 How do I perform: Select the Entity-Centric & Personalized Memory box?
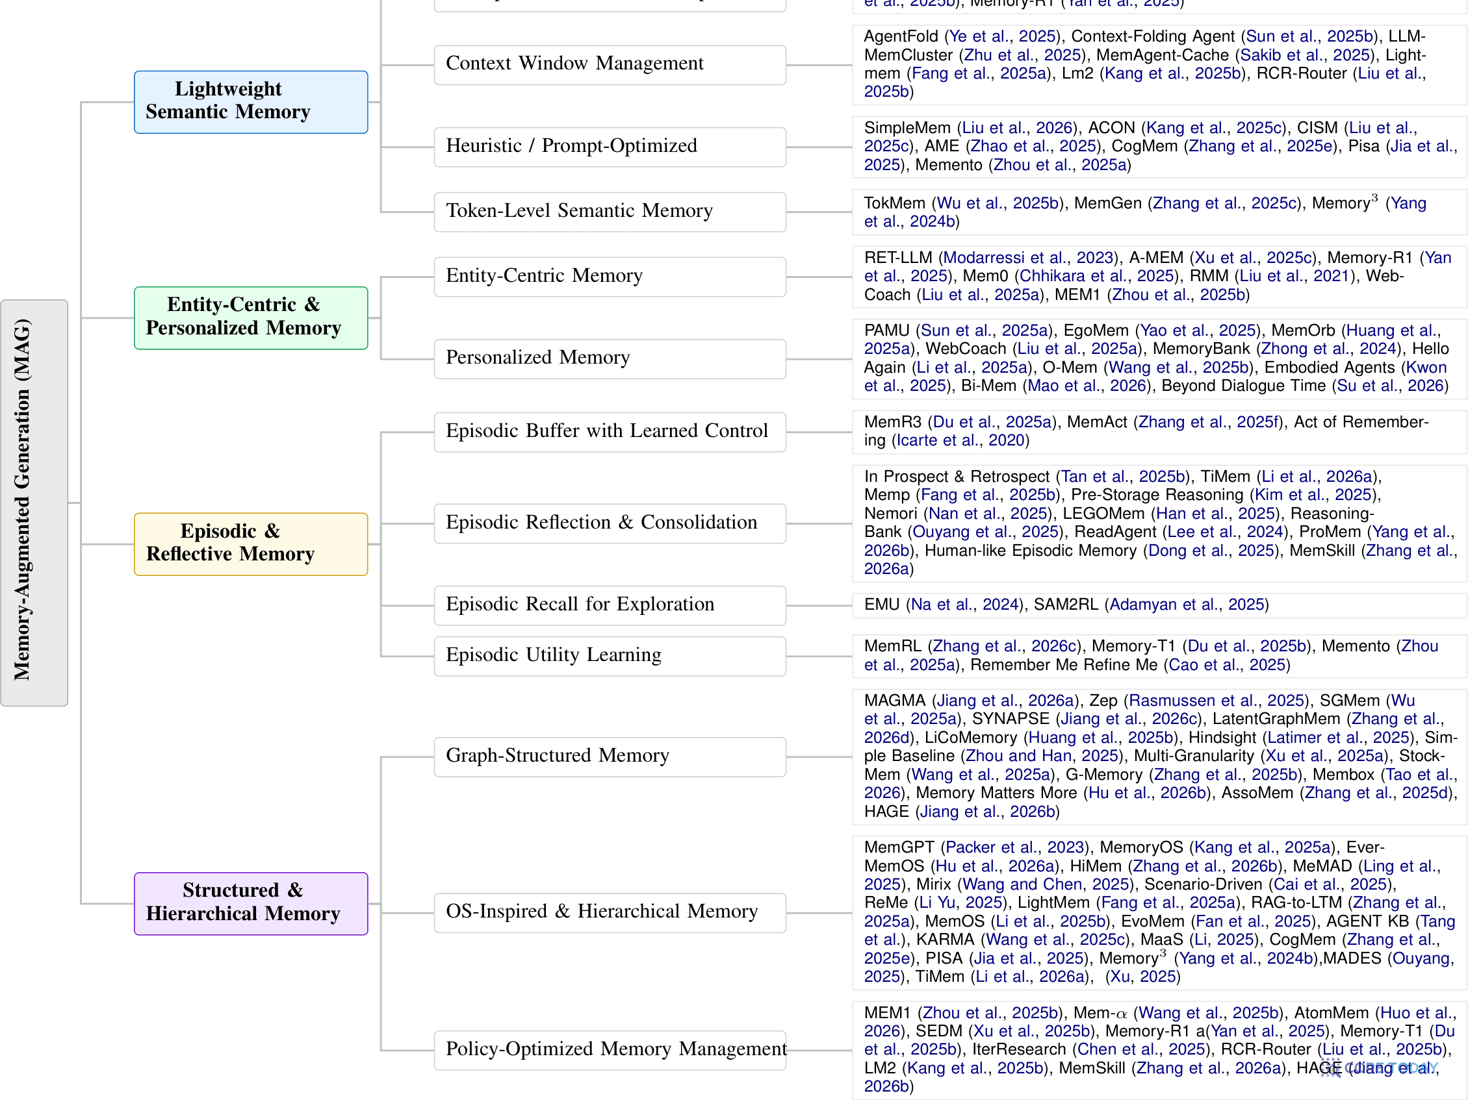[251, 318]
